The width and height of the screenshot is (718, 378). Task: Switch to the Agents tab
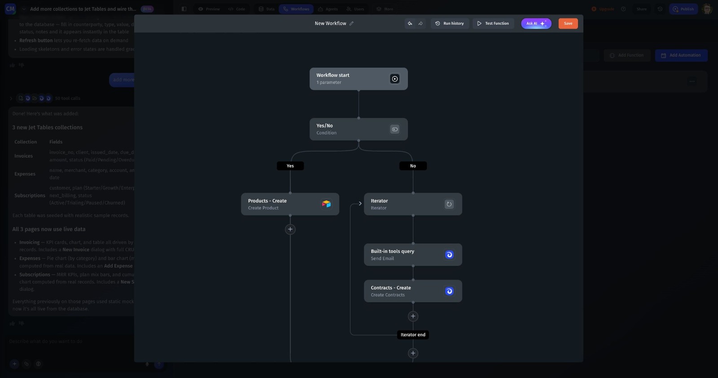[x=328, y=9]
